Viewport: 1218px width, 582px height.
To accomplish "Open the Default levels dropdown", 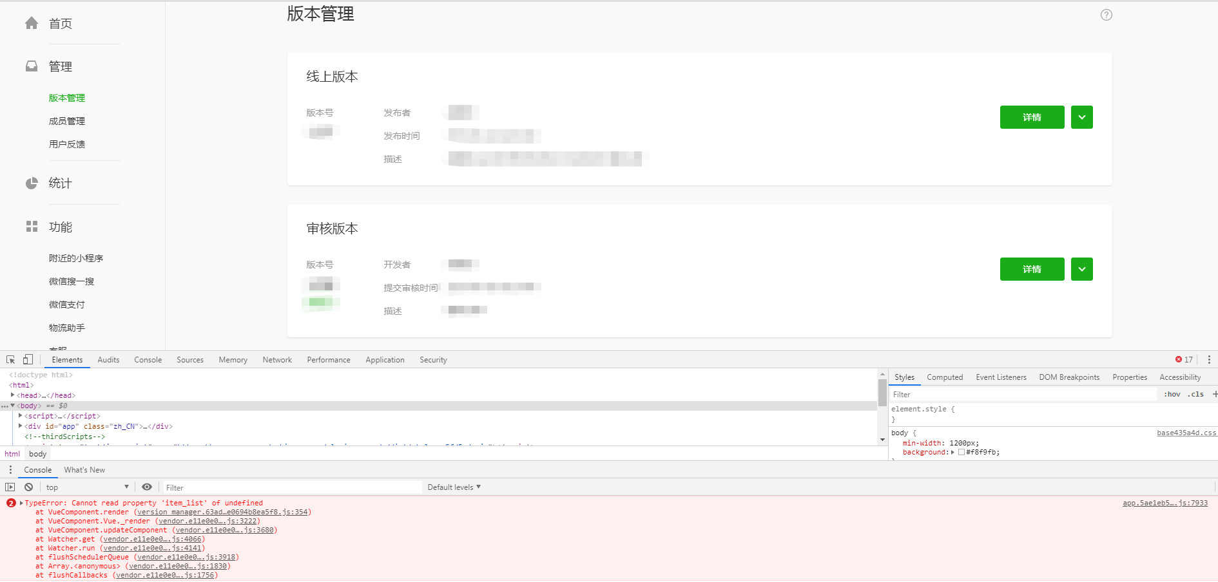I will [x=454, y=487].
